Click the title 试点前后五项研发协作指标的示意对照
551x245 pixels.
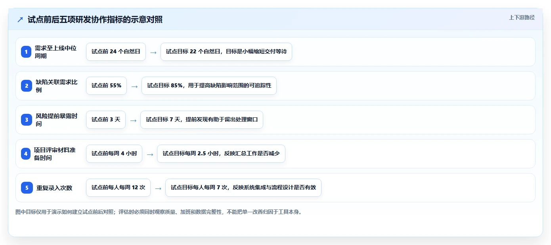pyautogui.click(x=95, y=20)
